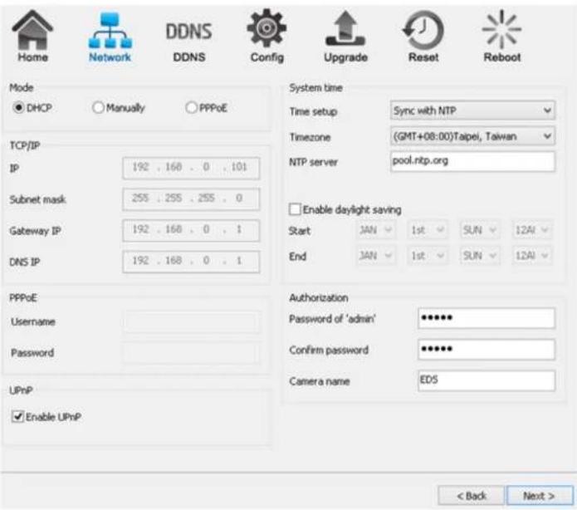
Task: Choose Manually mode radio button
Action: coord(98,107)
